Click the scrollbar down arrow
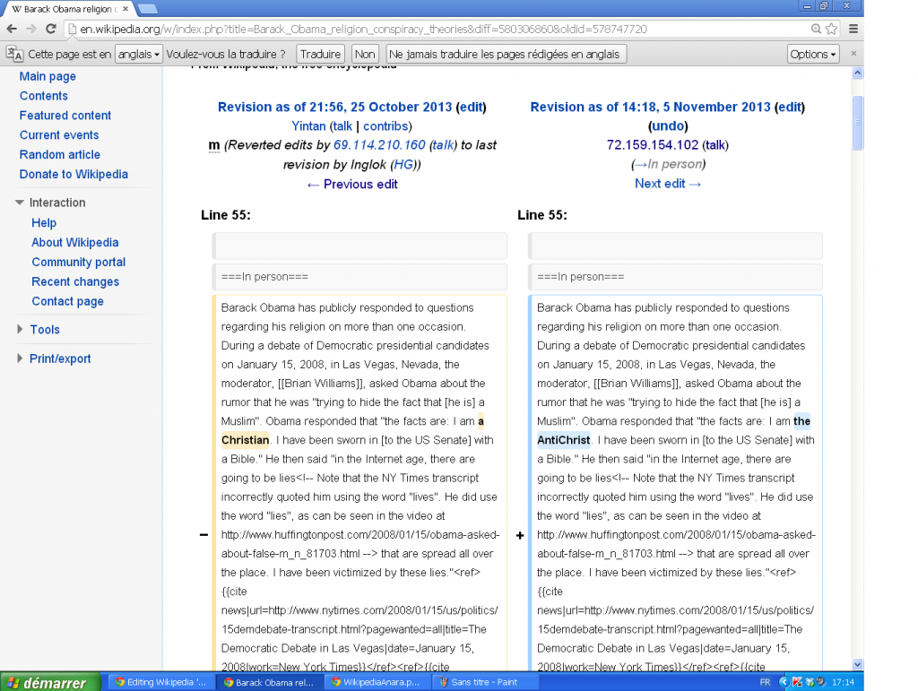 pos(858,665)
